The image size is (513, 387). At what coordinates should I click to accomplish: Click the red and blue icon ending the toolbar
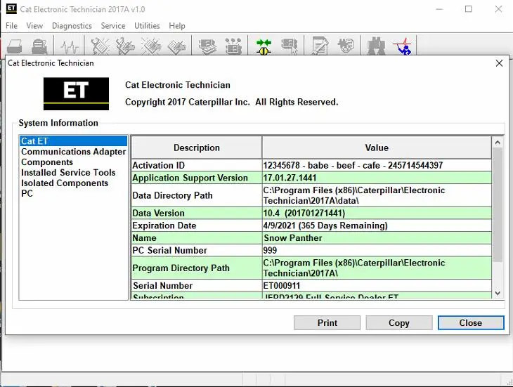tap(402, 46)
